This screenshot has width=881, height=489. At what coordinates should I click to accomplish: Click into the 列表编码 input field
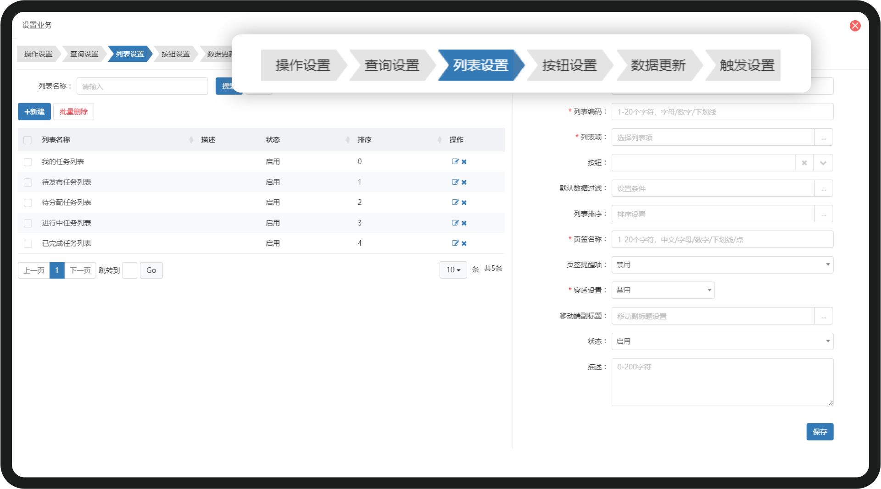[722, 112]
